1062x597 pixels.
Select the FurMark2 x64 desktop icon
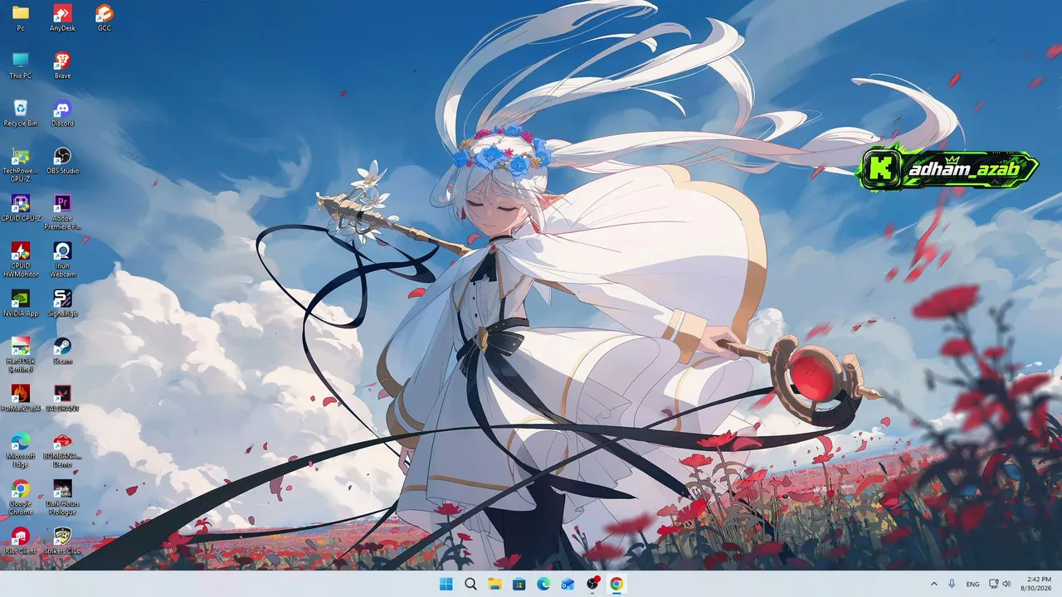click(x=21, y=399)
